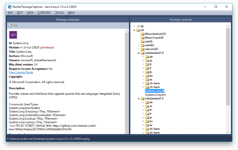Expand the ko folder under netstandard1.5
The height and width of the screenshot is (150, 238).
(x=143, y=121)
